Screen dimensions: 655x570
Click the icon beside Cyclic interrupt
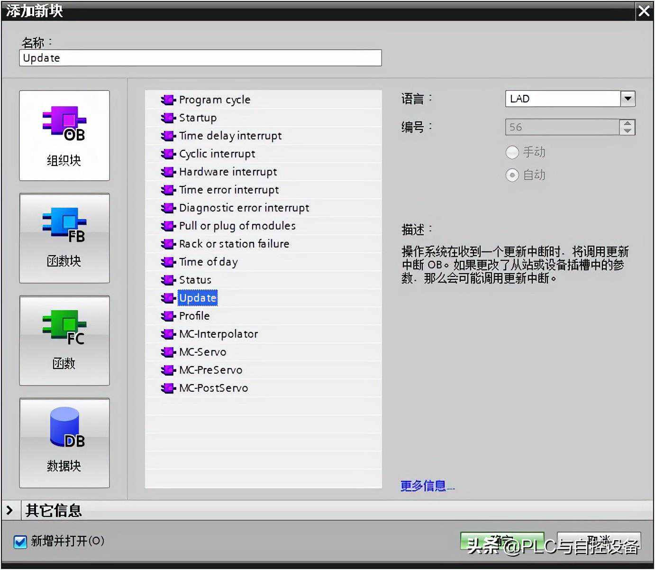[x=168, y=154]
